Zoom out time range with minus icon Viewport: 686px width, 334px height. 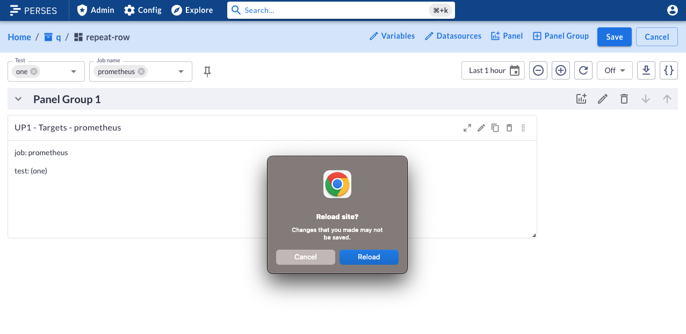538,70
